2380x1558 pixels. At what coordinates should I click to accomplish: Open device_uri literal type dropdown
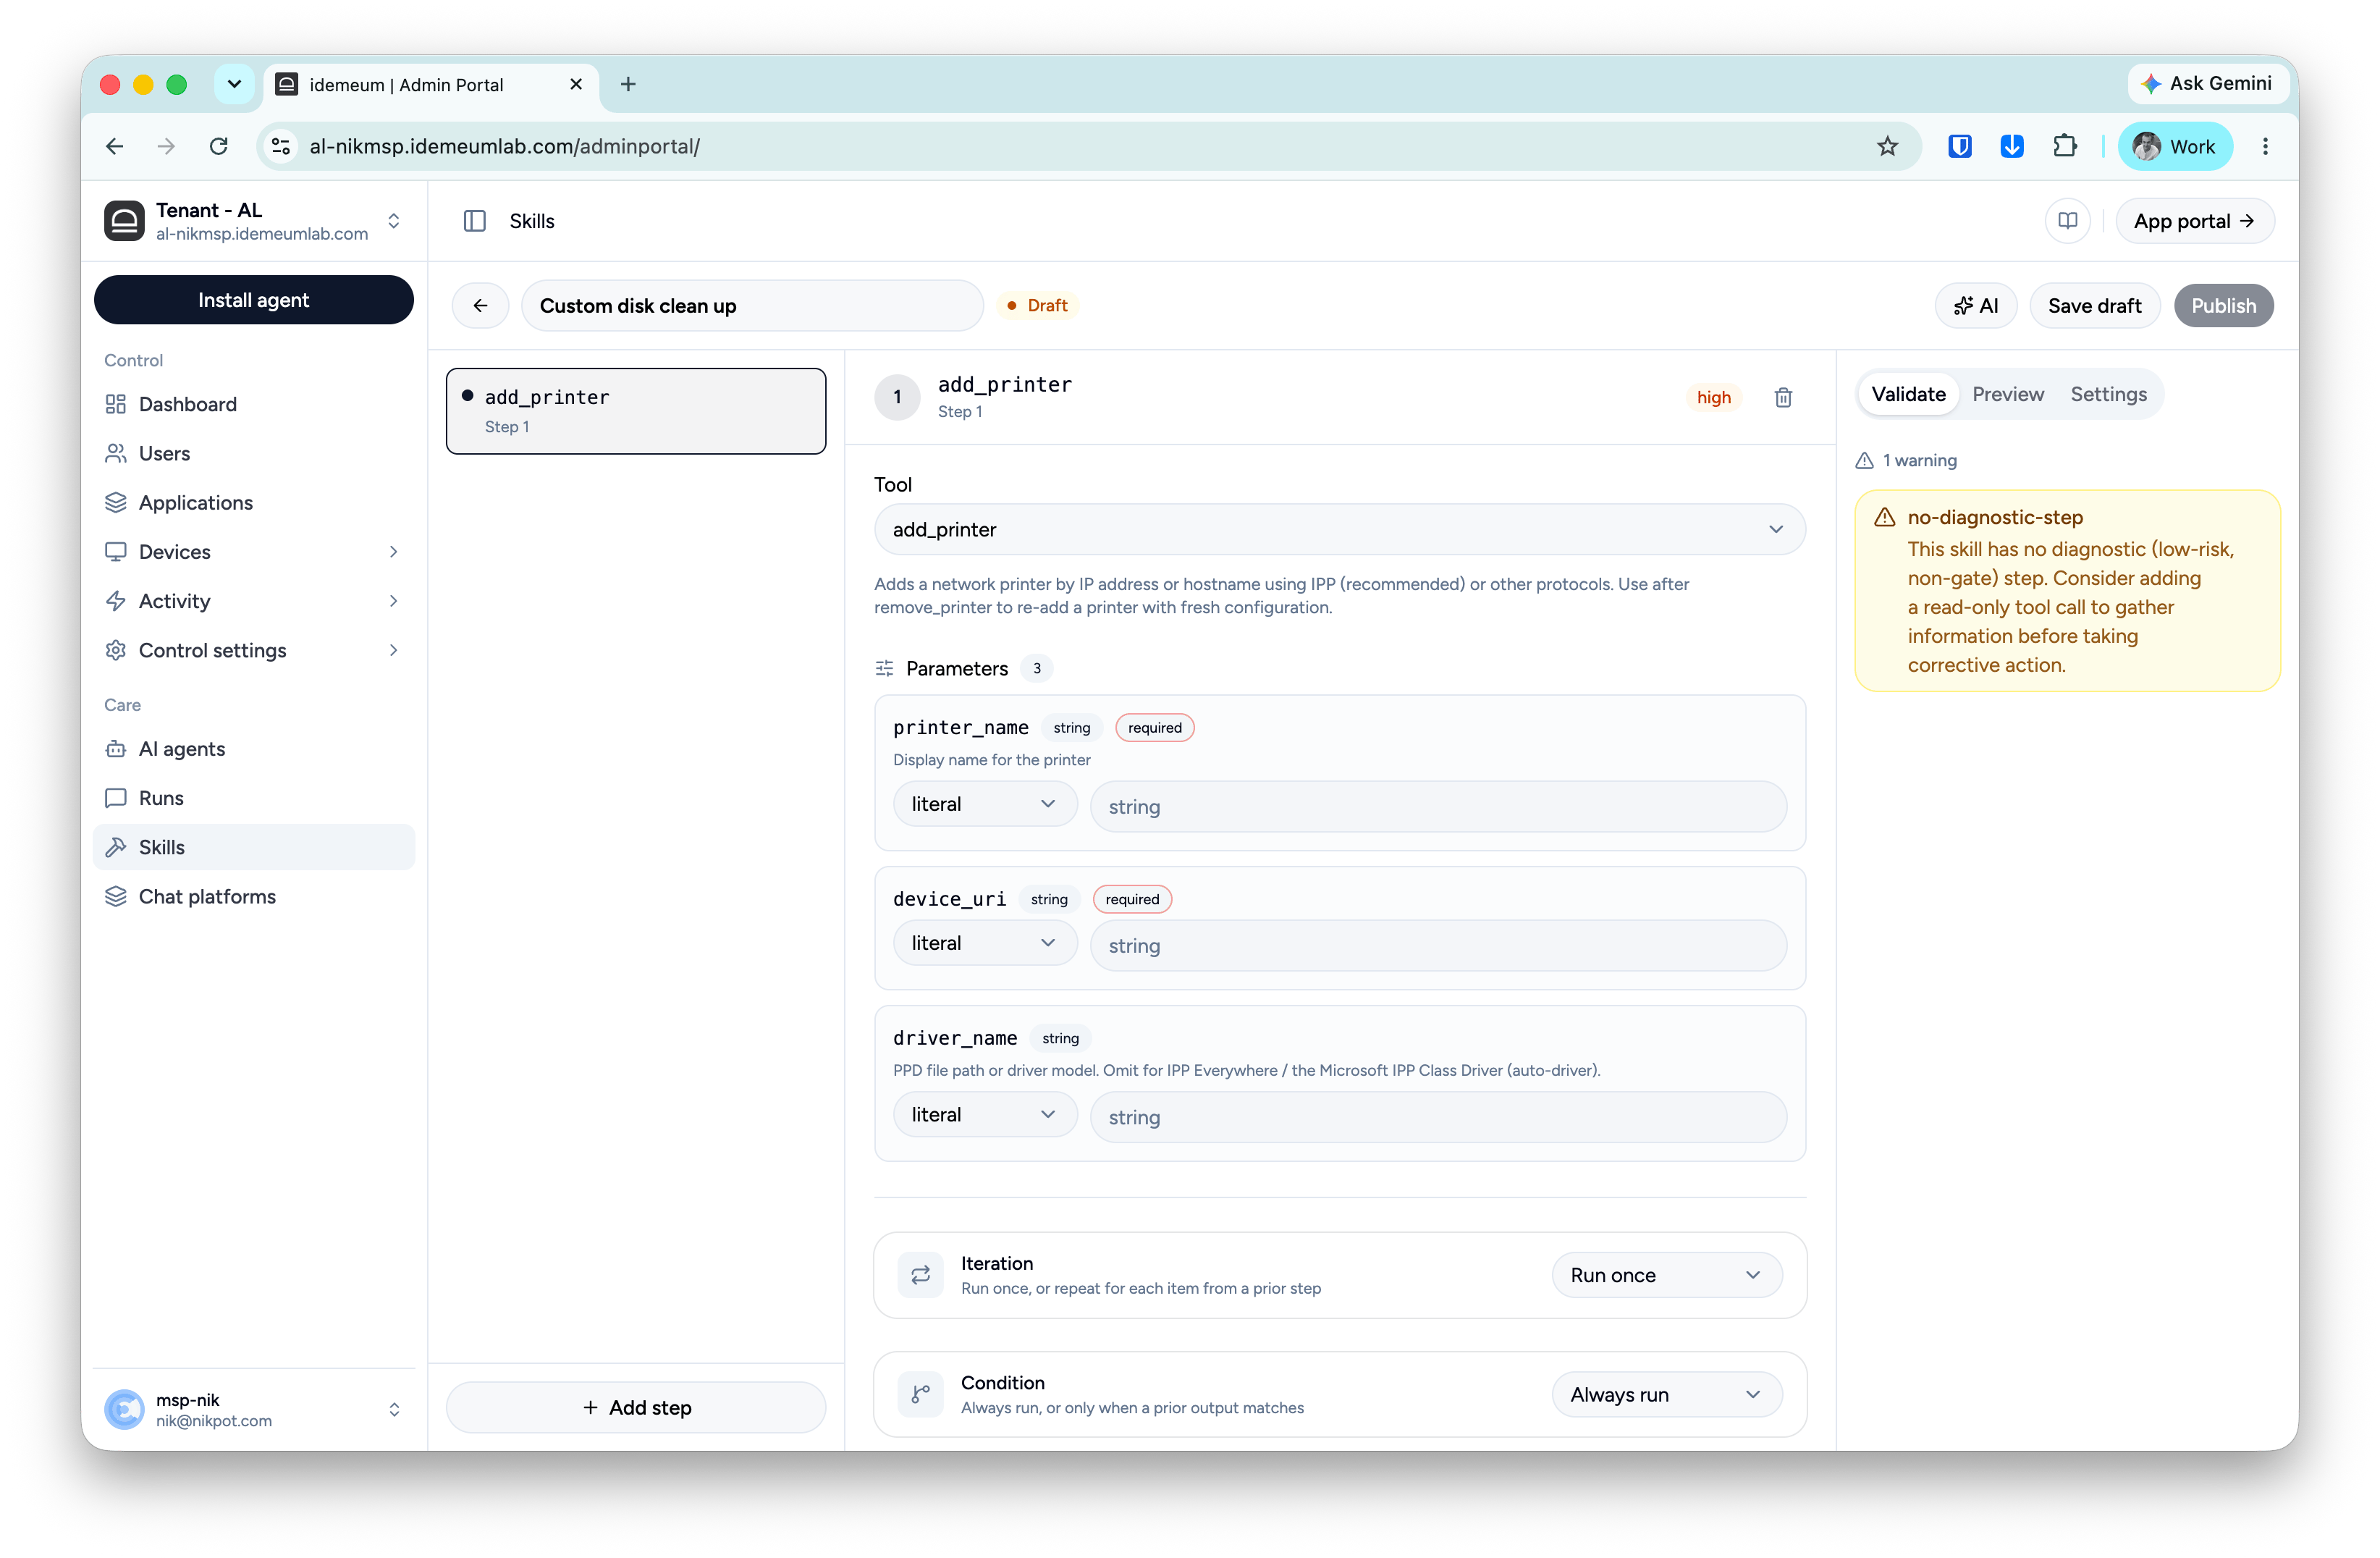(x=984, y=943)
